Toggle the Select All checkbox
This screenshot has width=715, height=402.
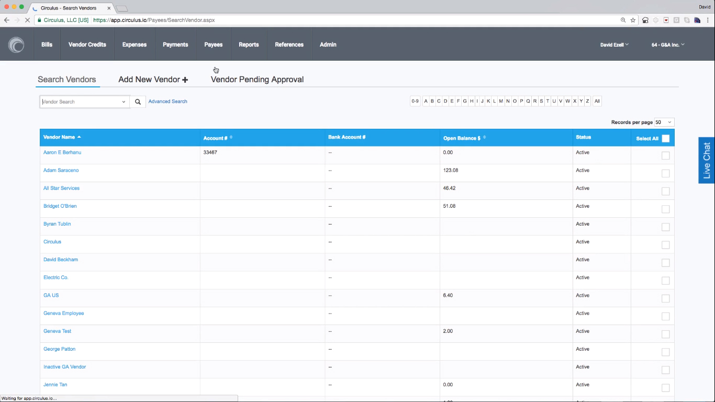pos(666,138)
